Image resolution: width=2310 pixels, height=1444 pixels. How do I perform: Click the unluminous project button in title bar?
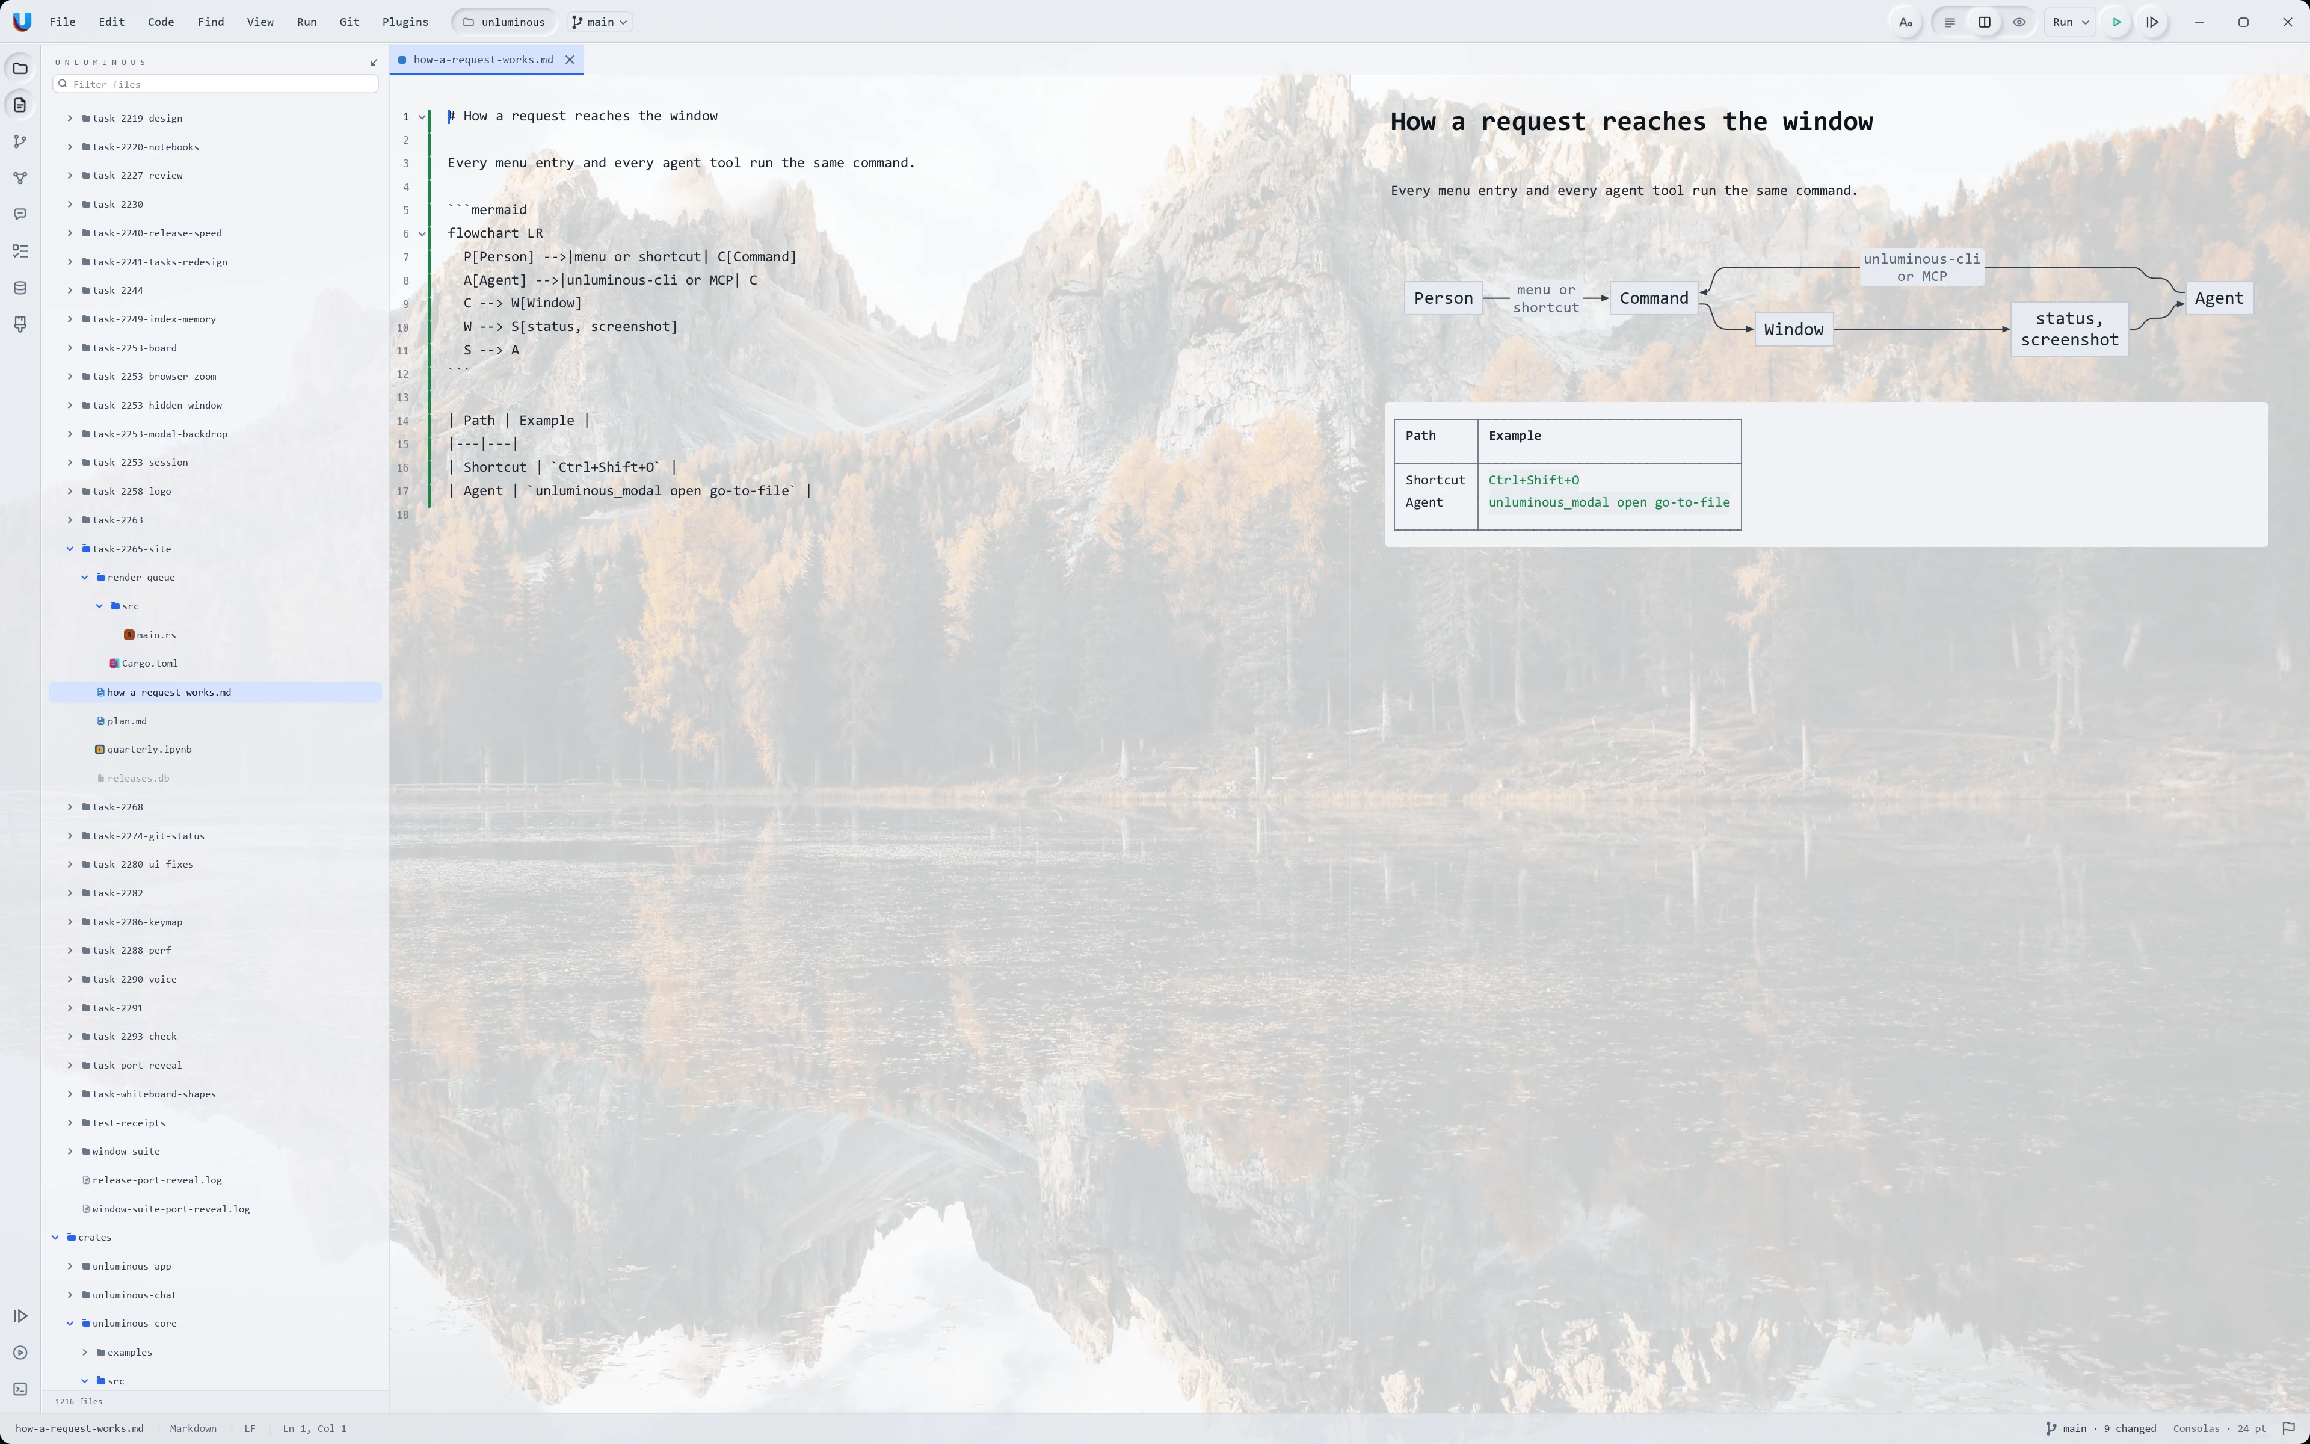tap(504, 22)
